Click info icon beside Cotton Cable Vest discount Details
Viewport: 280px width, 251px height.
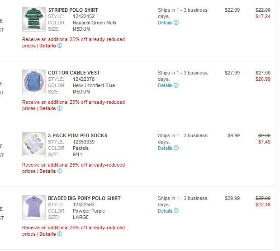60,108
